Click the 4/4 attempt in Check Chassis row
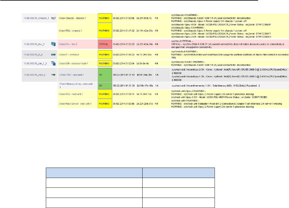Viewport: 289px width, 208px height. click(x=156, y=18)
